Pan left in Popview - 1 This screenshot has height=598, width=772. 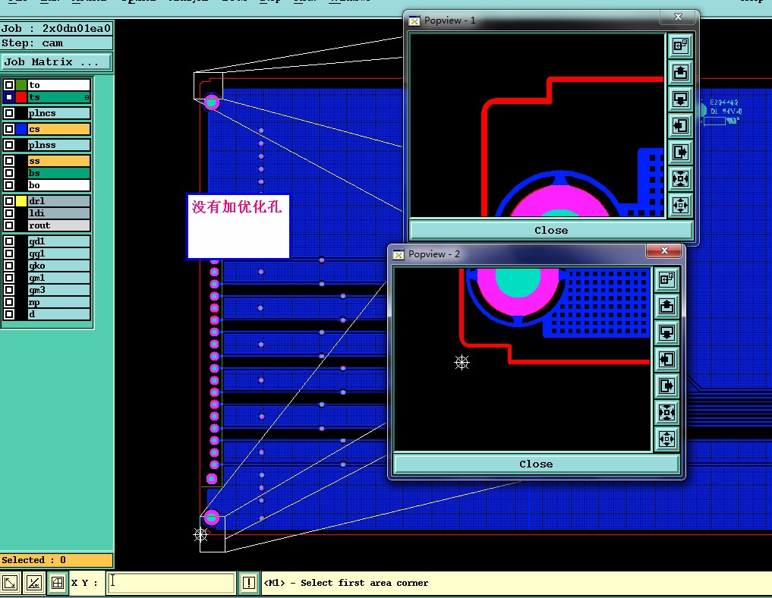pyautogui.click(x=680, y=126)
